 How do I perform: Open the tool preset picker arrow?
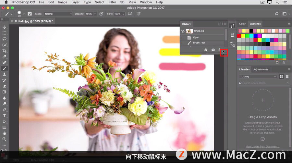tap(11, 14)
